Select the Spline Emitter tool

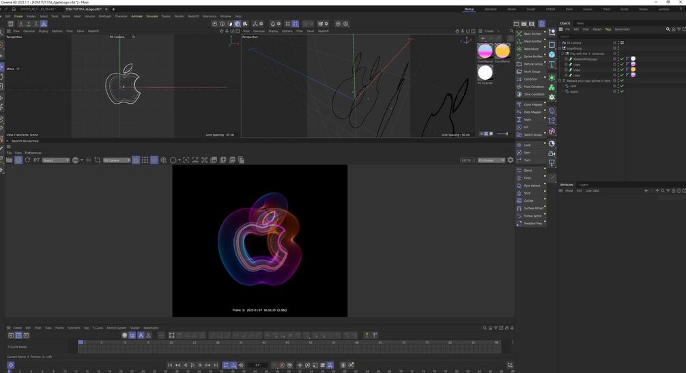point(530,57)
